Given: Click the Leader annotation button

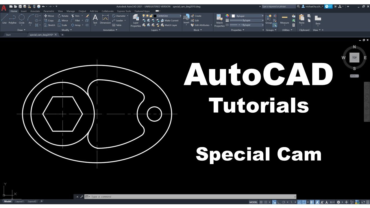Looking at the screenshot, I should point(119,21).
